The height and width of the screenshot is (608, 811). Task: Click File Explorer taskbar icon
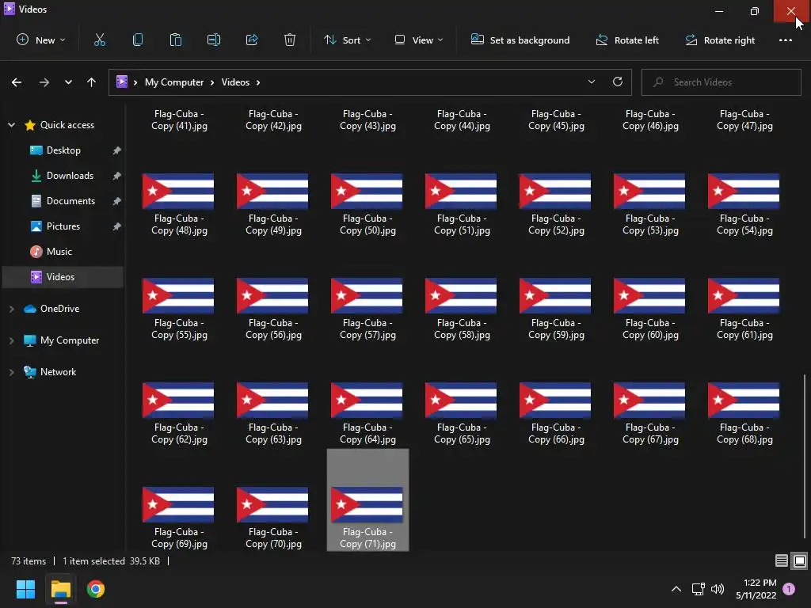[60, 589]
